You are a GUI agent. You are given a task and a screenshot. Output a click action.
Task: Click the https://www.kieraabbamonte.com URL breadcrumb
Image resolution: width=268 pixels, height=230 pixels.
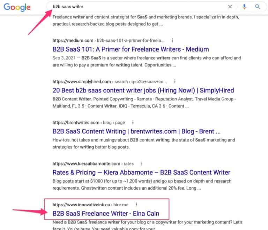86,163
